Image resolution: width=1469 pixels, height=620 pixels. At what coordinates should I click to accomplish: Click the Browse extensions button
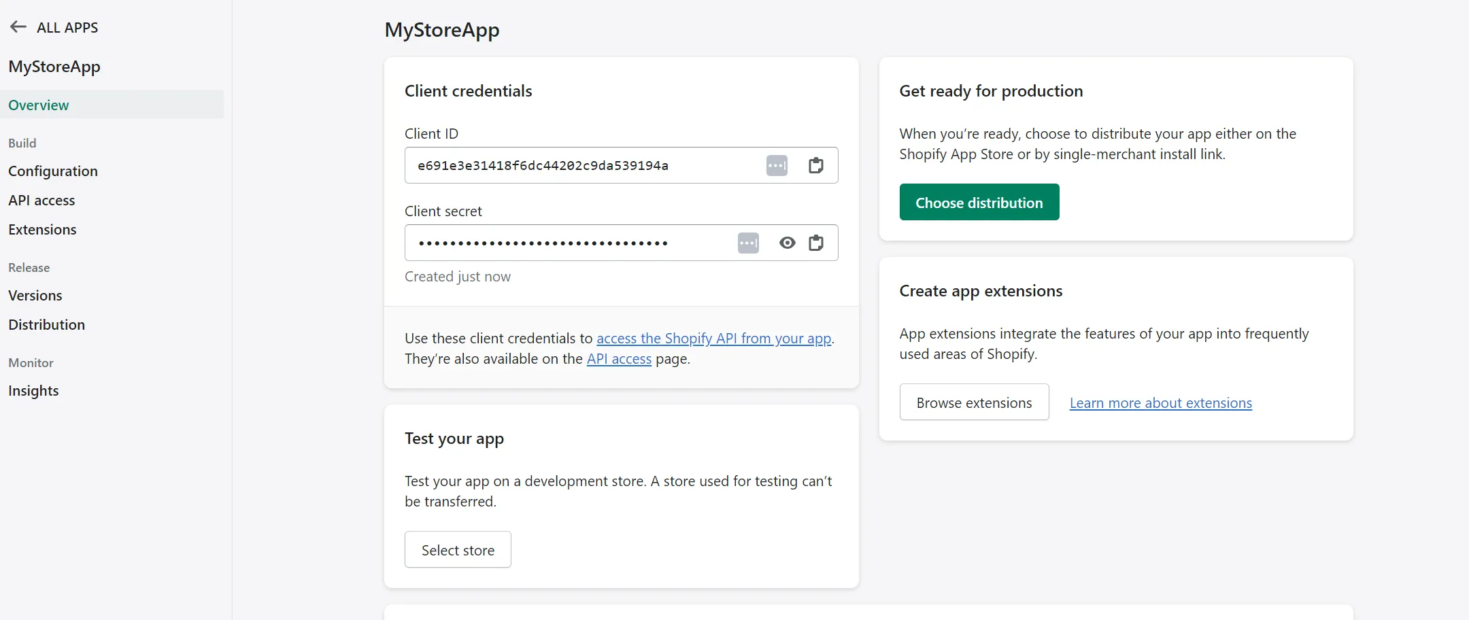pos(974,402)
